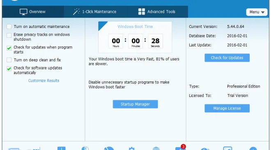
Task: Click the Licensed To label
Action: 200,95
